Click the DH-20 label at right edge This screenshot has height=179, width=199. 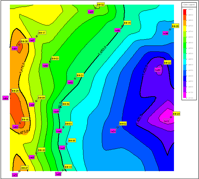pos(175,26)
